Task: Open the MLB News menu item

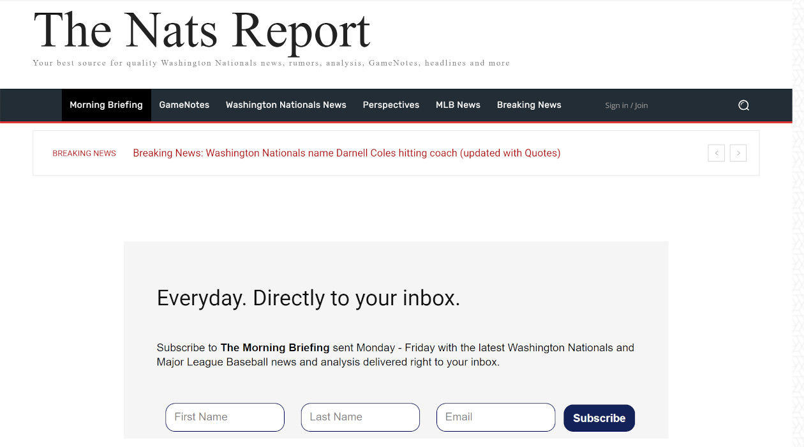Action: point(458,105)
